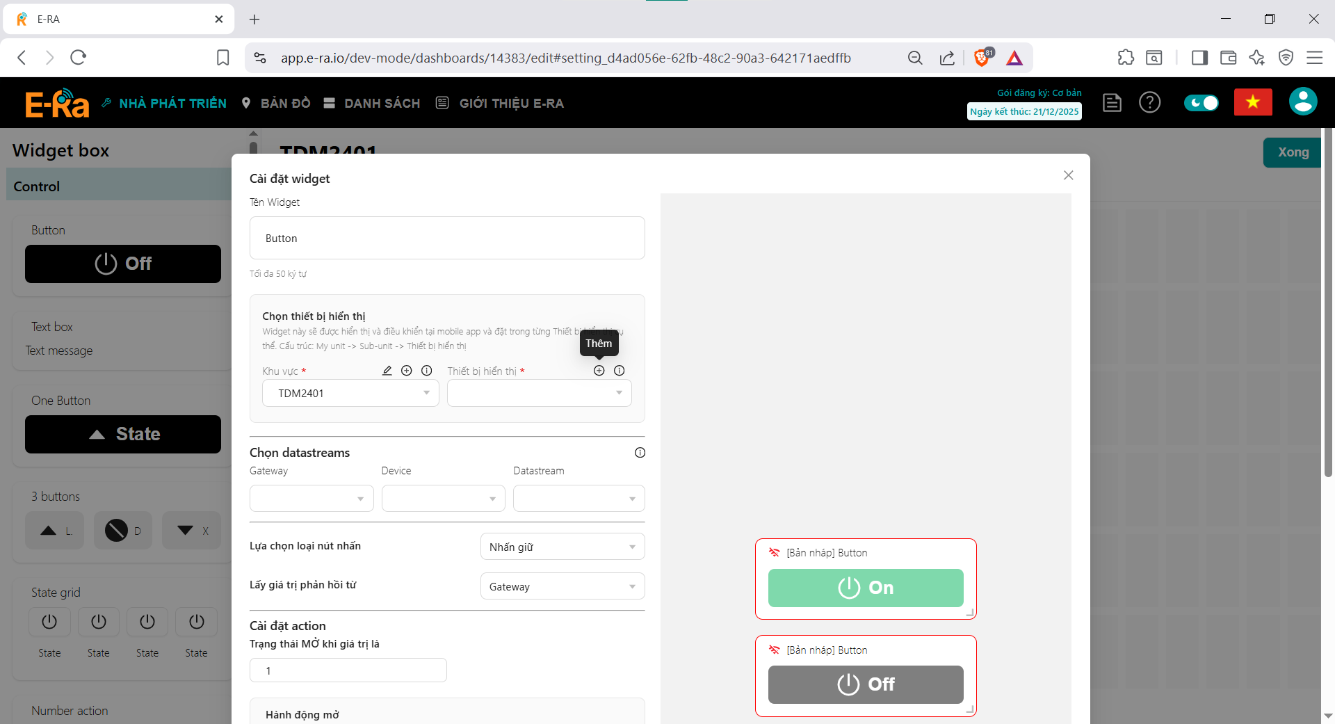This screenshot has width=1335, height=724.
Task: Toggle the draft Off button preview
Action: (x=865, y=684)
